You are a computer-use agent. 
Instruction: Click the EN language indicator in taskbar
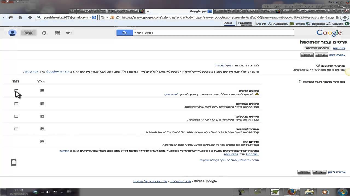pyautogui.click(x=69, y=192)
